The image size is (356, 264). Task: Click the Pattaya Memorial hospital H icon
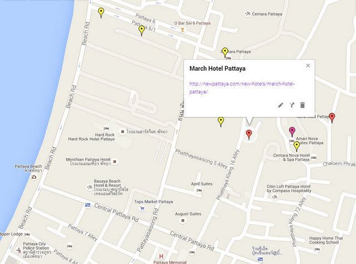click(x=161, y=256)
